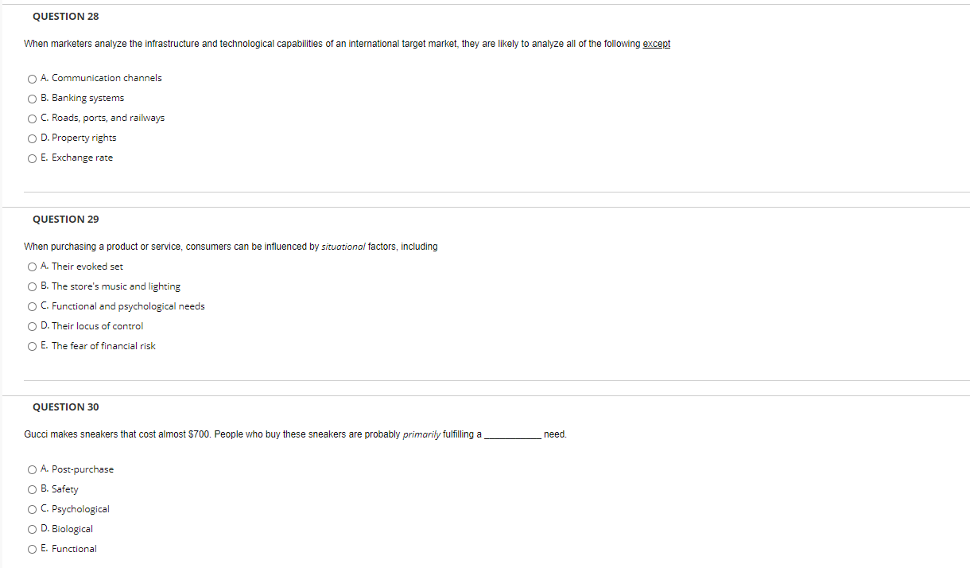Screen dimensions: 970x568
Task: Select answer A Their evoked set
Action: (x=32, y=266)
